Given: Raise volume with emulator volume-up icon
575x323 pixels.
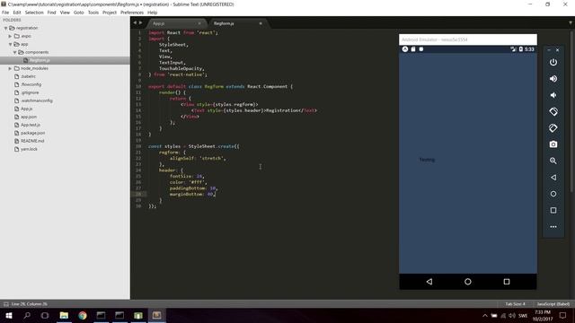Looking at the screenshot, I should pos(553,79).
